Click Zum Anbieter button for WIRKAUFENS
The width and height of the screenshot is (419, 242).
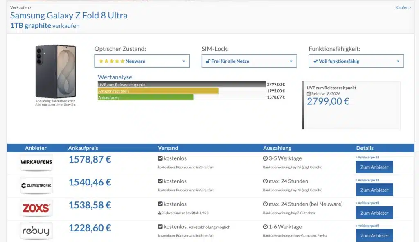(374, 167)
